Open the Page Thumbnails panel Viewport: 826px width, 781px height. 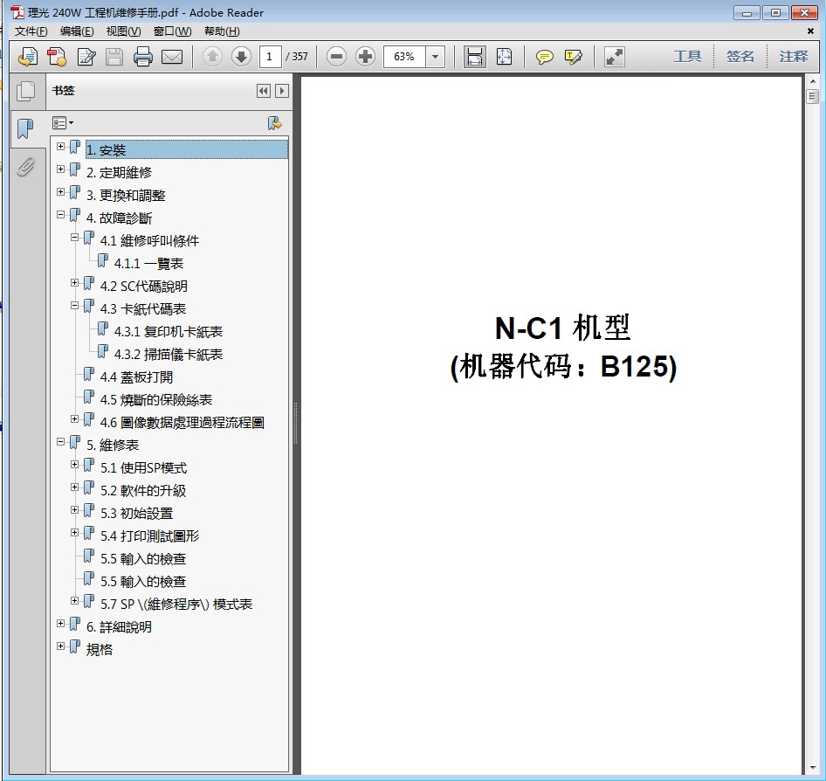[25, 91]
